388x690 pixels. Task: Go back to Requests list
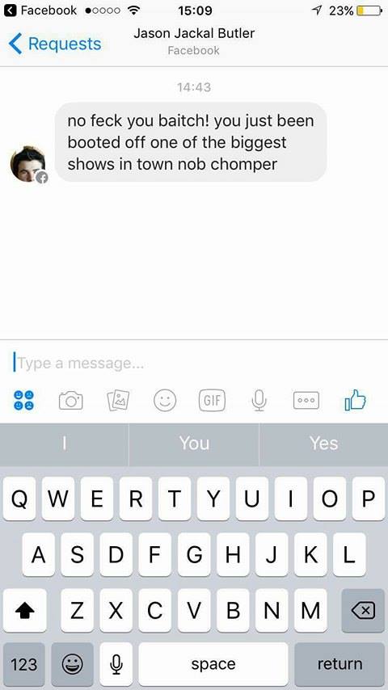(55, 44)
